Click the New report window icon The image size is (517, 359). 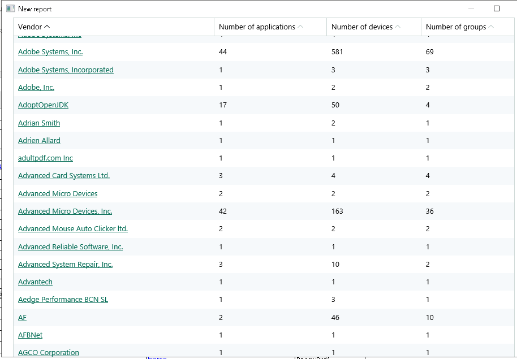click(x=11, y=9)
